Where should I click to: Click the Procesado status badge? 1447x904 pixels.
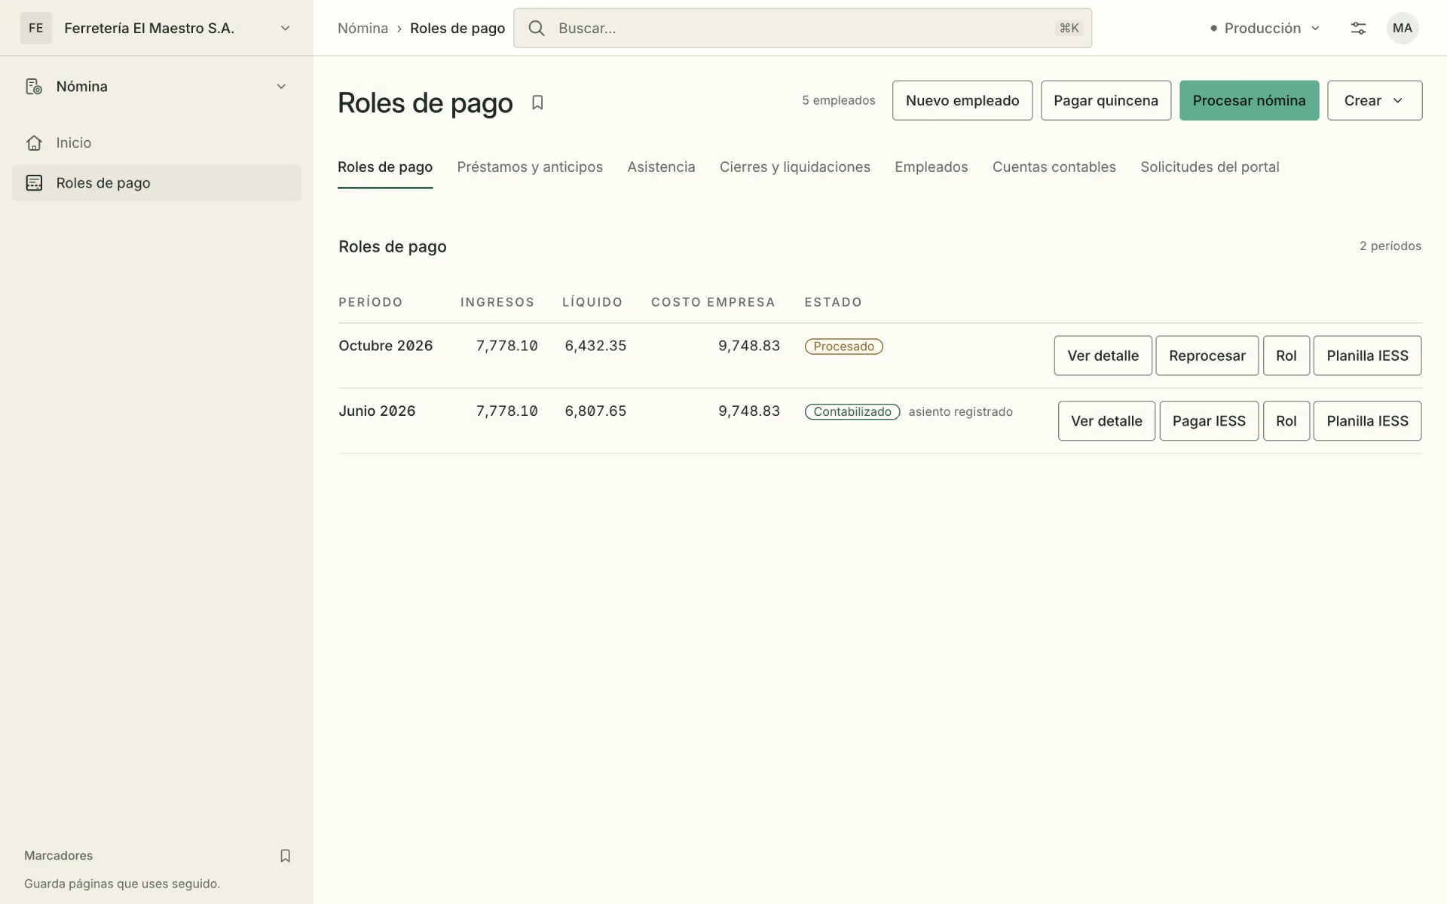[x=843, y=347]
